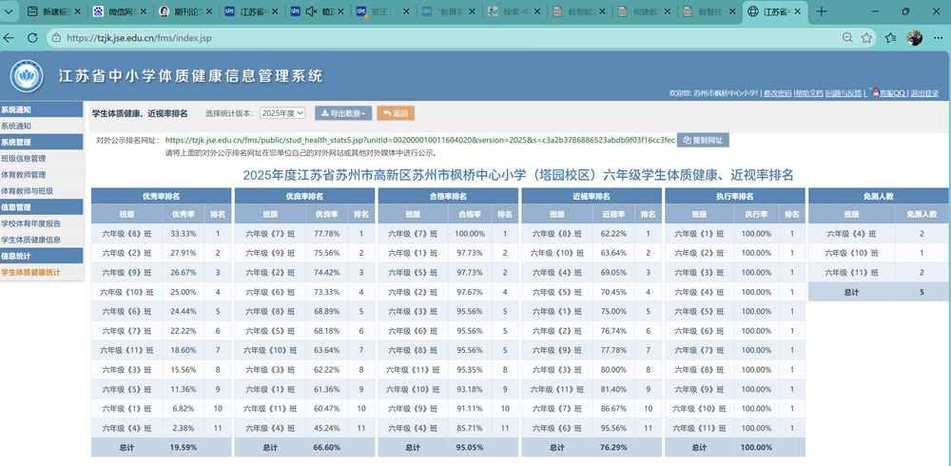Close the 构建数 tab
This screenshot has height=466, width=951.
669,11
